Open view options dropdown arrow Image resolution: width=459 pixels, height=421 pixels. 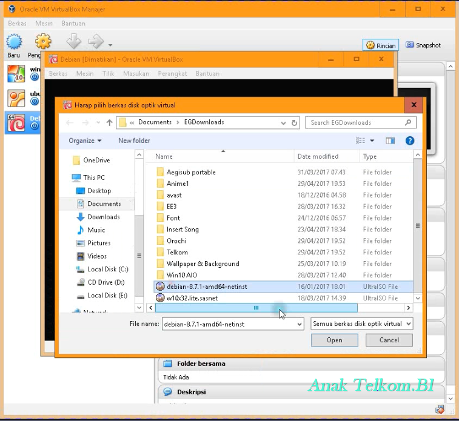click(372, 141)
